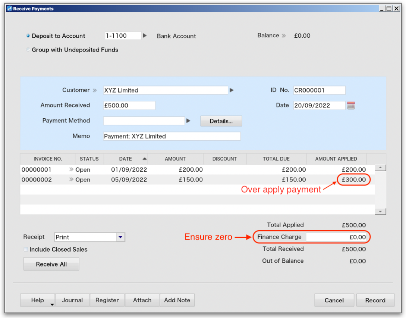
Task: Click the arrow beside the Bank Account field
Action: click(x=145, y=35)
